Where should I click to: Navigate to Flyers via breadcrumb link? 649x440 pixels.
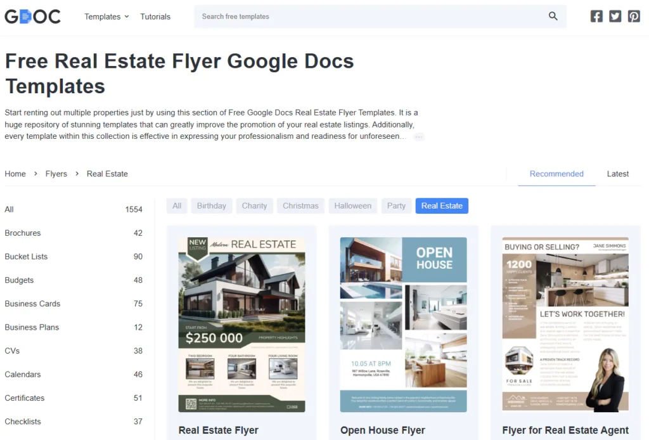[56, 173]
